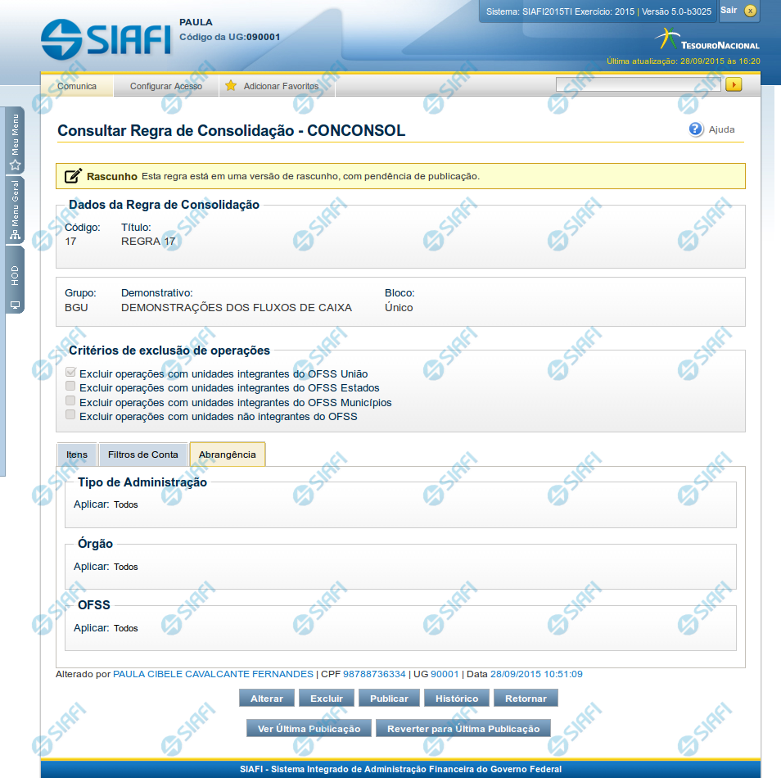The height and width of the screenshot is (778, 781).
Task: Toggle Excluir operações OFSS União checkbox
Action: coord(71,373)
